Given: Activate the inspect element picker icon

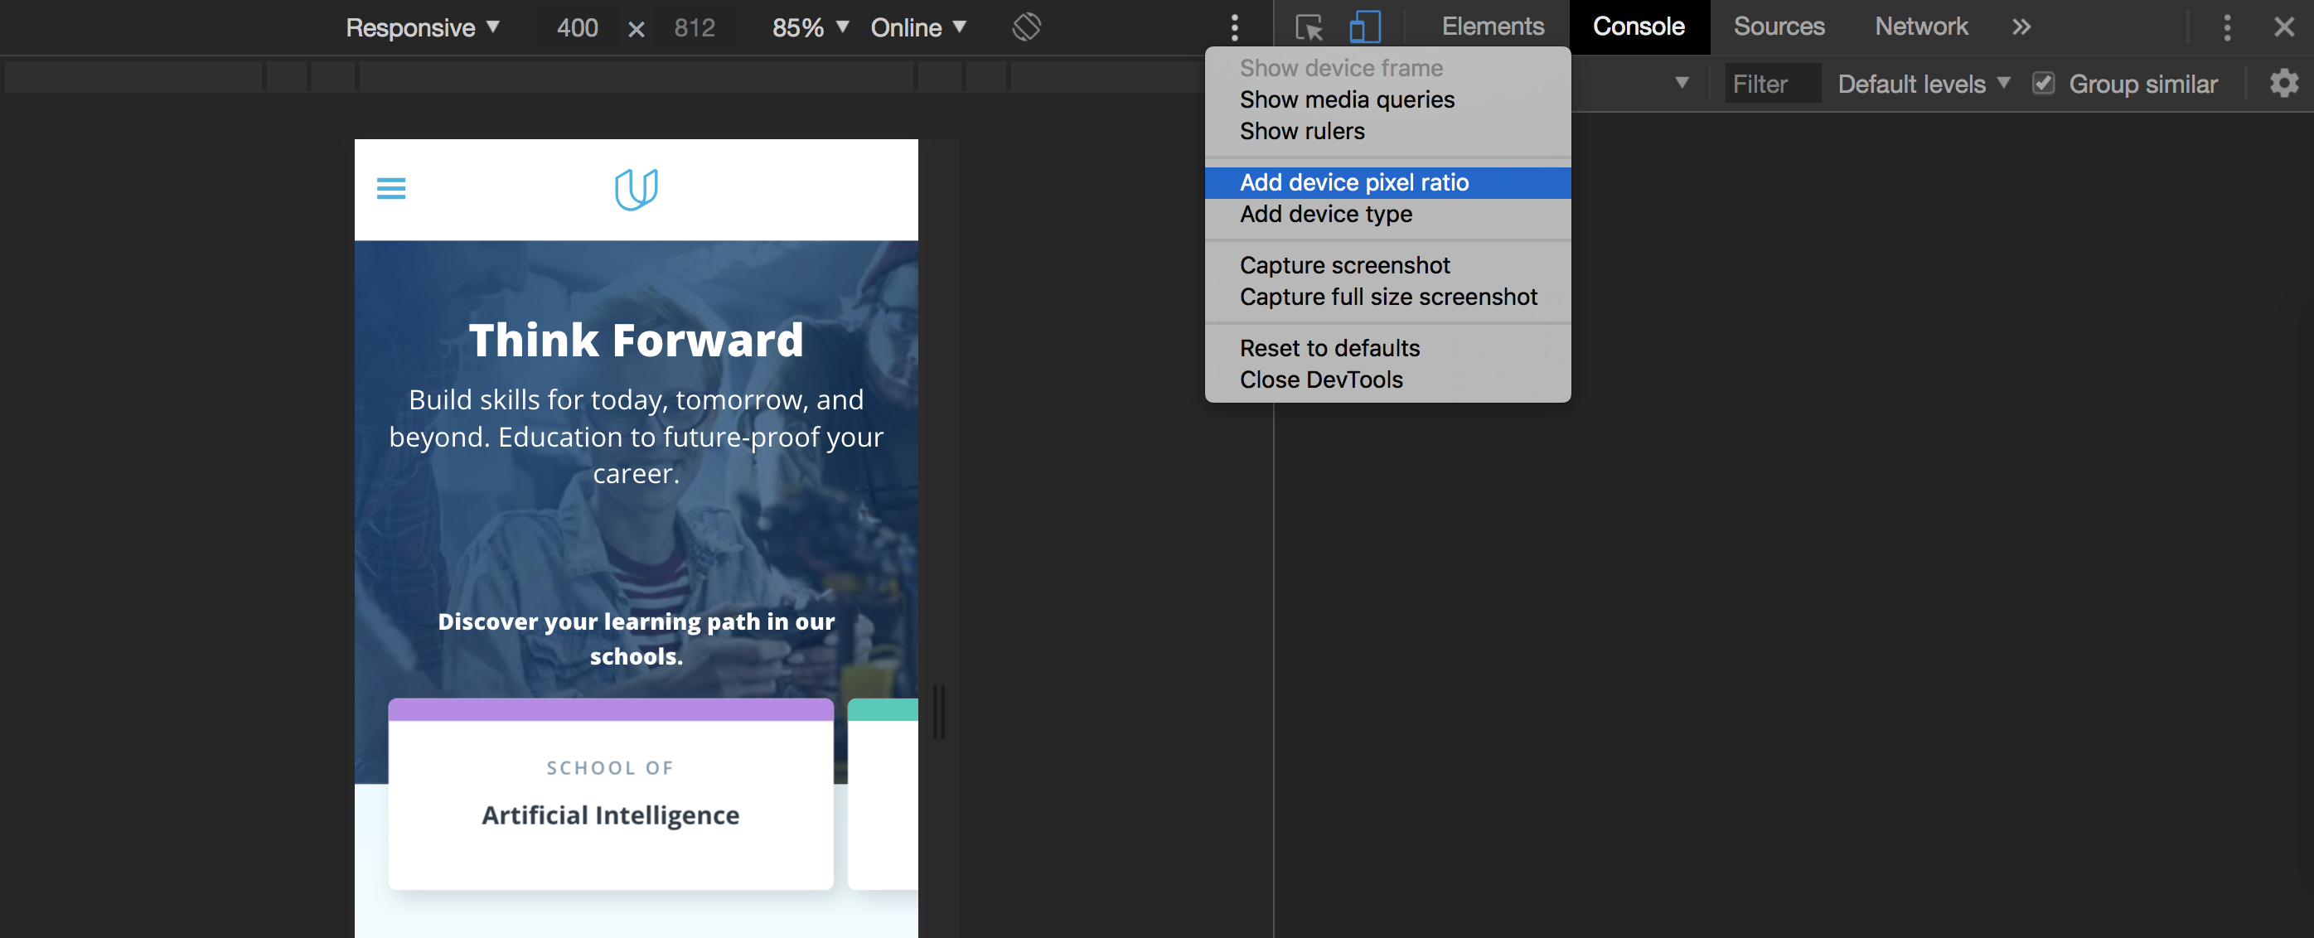Looking at the screenshot, I should (x=1309, y=27).
